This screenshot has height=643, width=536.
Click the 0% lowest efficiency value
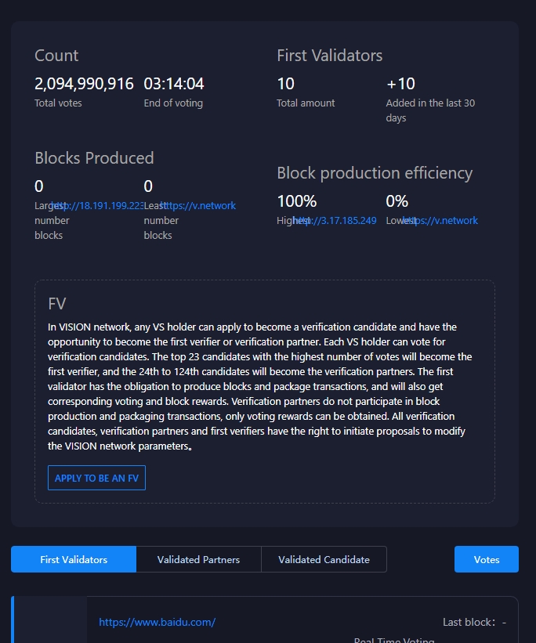397,201
